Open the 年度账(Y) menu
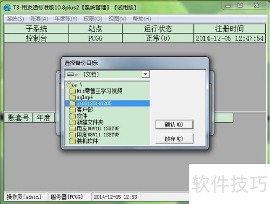The height and width of the screenshot is (204, 270). 66,19
